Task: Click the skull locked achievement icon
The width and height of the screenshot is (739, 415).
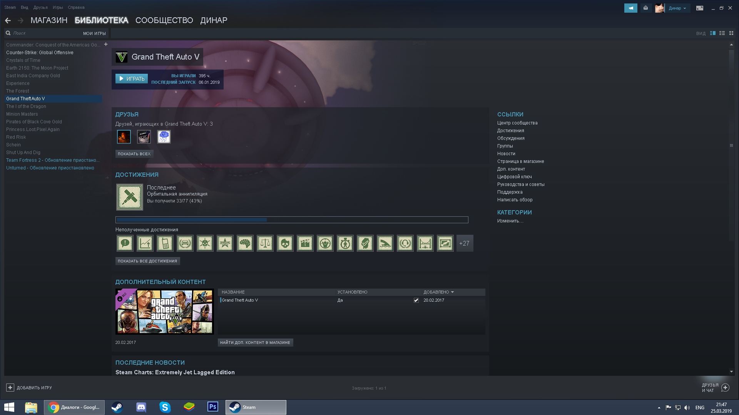Action: point(285,243)
